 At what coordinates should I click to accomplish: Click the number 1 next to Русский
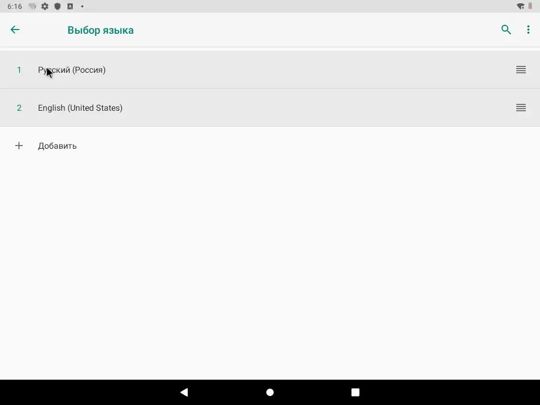[19, 70]
